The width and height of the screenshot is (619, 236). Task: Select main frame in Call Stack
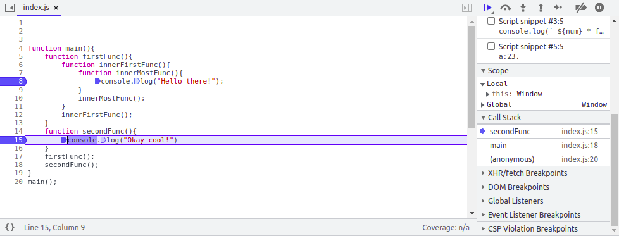(x=544, y=146)
